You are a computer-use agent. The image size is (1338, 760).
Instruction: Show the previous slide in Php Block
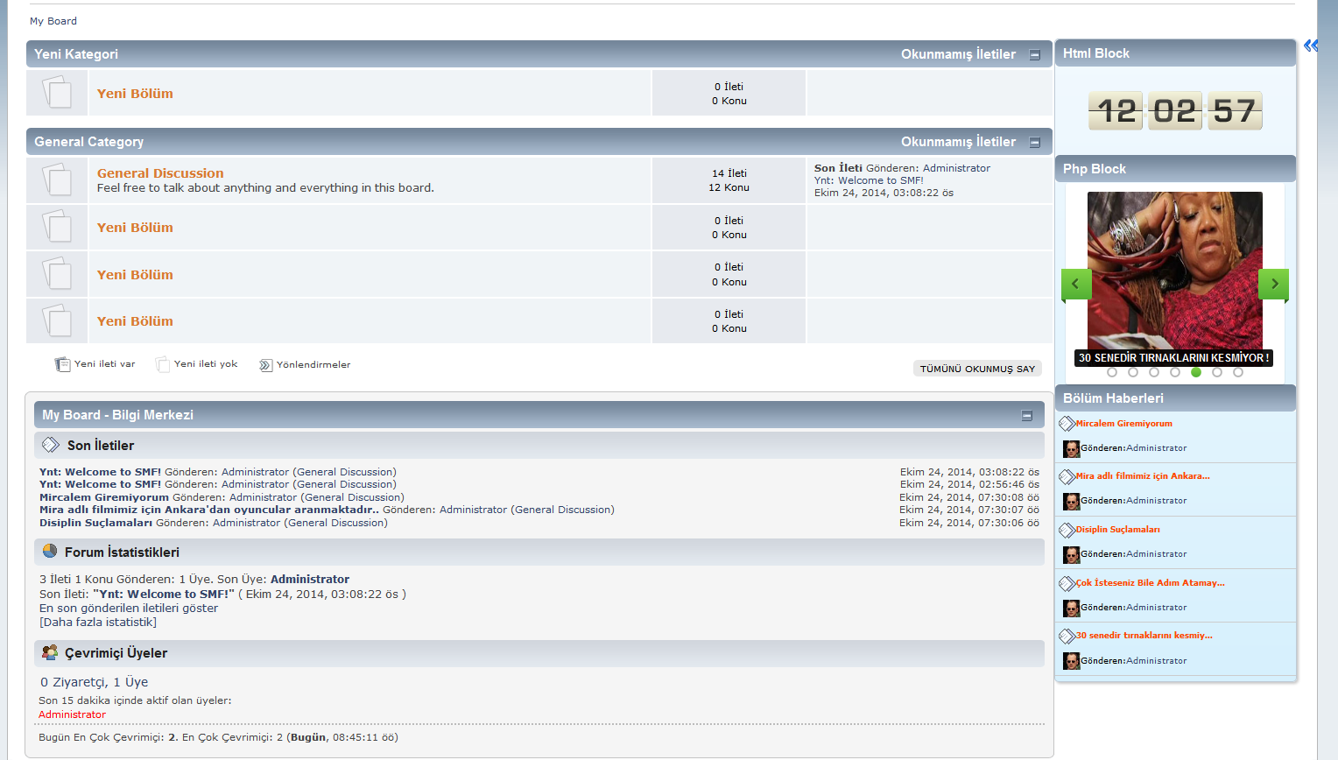1075,284
